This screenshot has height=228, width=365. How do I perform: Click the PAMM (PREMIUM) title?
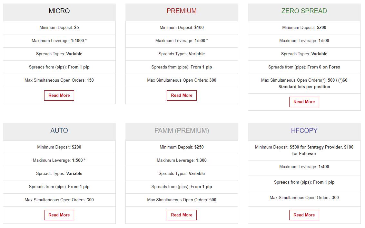pos(182,131)
